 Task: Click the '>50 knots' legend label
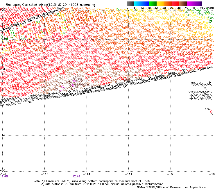point(207,8)
